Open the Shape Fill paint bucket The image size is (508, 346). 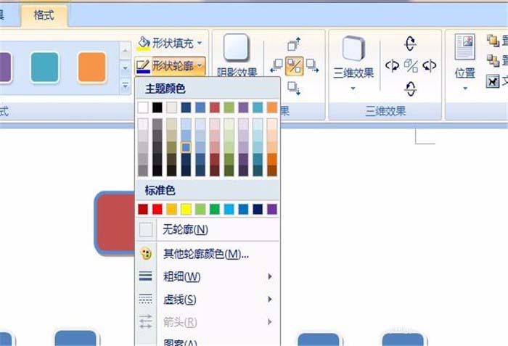pos(144,44)
